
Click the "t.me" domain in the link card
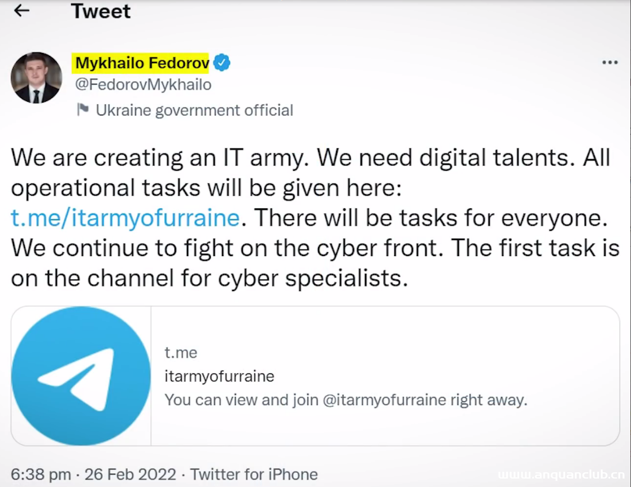pyautogui.click(x=181, y=353)
